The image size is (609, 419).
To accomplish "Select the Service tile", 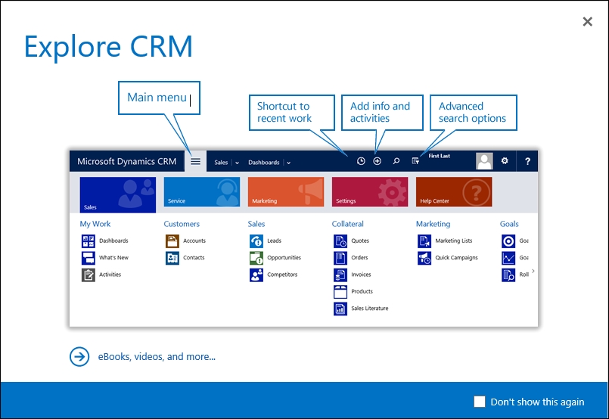I will click(202, 192).
